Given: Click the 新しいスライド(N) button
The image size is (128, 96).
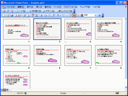Looking at the screenshot, I should tap(64, 11).
